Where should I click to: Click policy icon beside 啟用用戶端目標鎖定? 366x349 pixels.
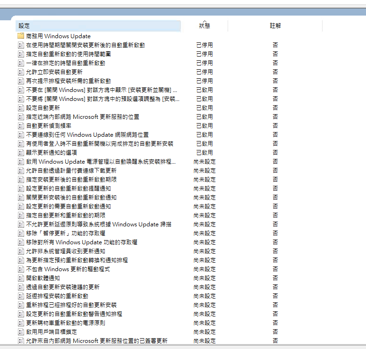(x=21, y=332)
